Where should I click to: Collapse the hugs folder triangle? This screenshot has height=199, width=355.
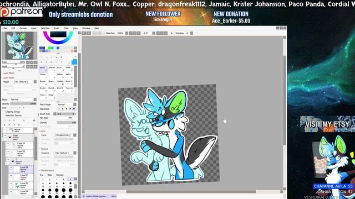(10, 137)
